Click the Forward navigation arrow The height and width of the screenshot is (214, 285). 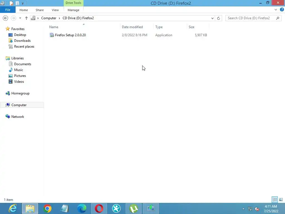click(x=13, y=18)
